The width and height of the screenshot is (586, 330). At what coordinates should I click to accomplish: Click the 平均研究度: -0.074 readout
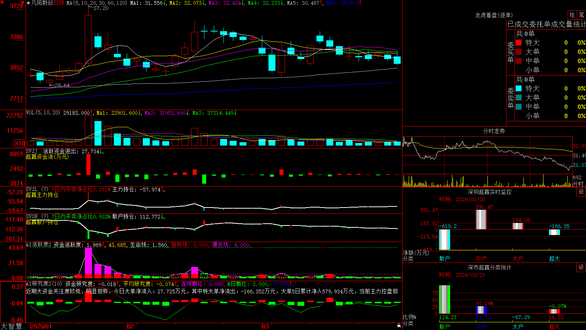(149, 284)
